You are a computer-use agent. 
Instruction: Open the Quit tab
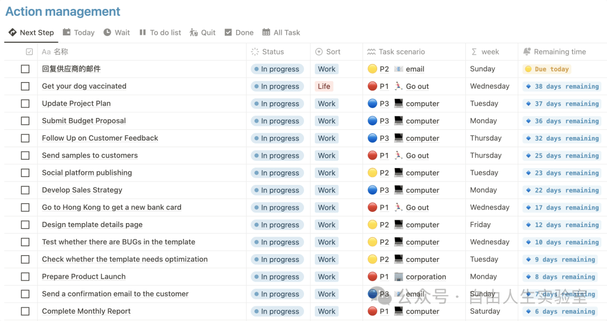click(202, 33)
